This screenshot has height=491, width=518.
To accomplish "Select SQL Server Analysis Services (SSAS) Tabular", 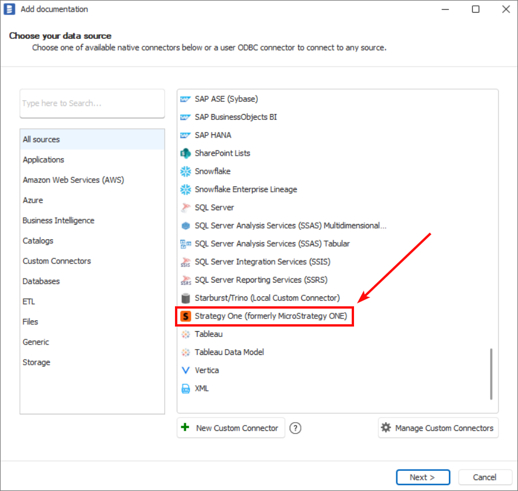I will click(x=333, y=244).
